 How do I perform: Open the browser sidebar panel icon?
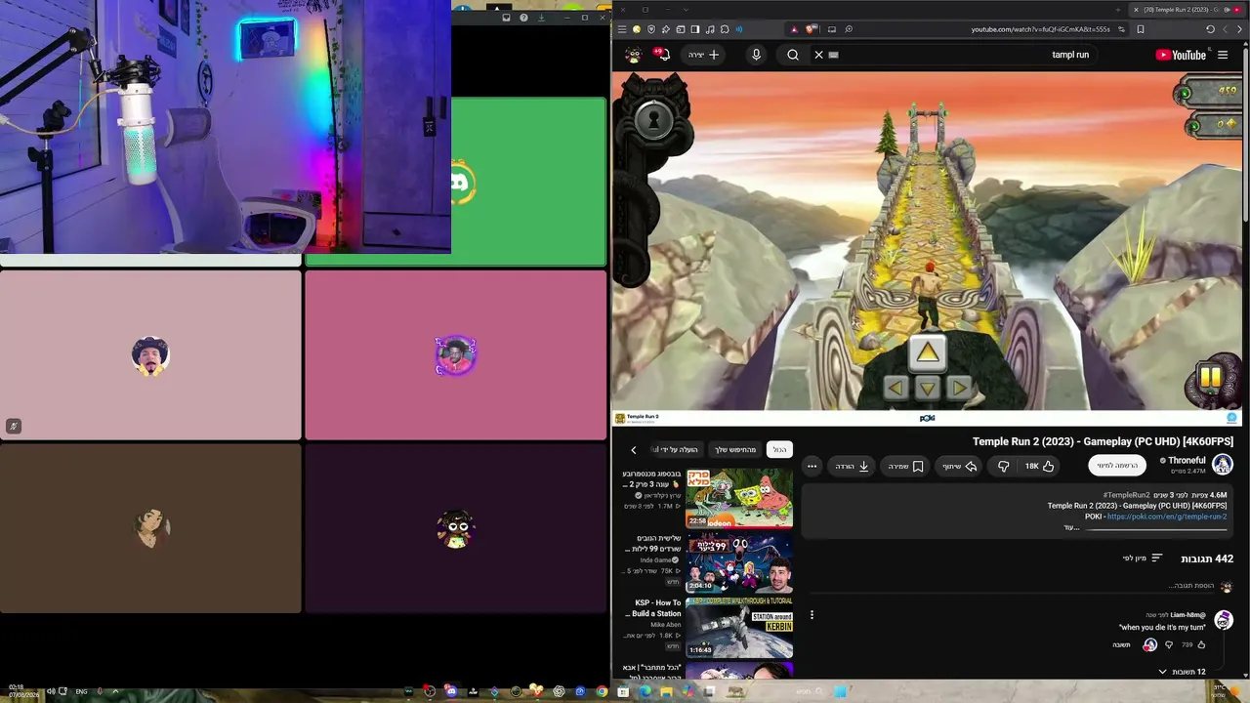tap(694, 29)
